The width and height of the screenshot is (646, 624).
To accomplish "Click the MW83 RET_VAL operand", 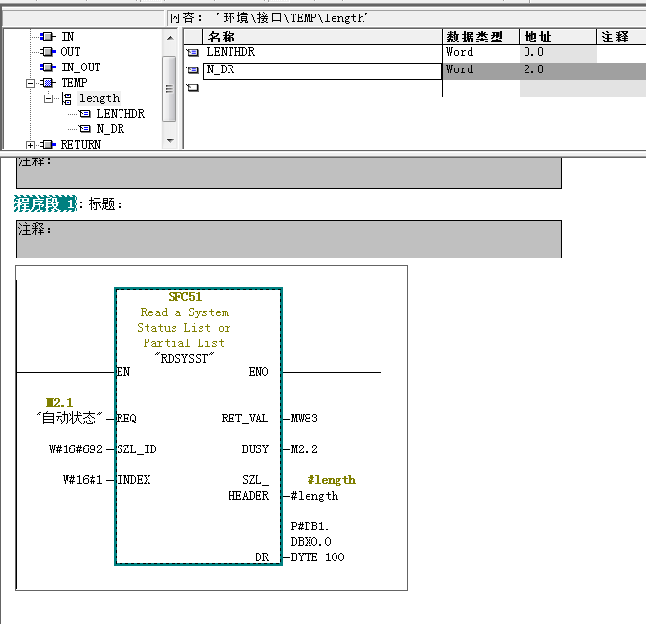I will point(305,419).
